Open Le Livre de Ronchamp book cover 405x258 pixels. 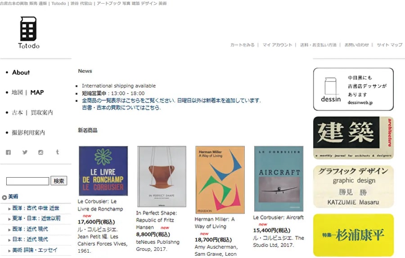click(x=103, y=171)
